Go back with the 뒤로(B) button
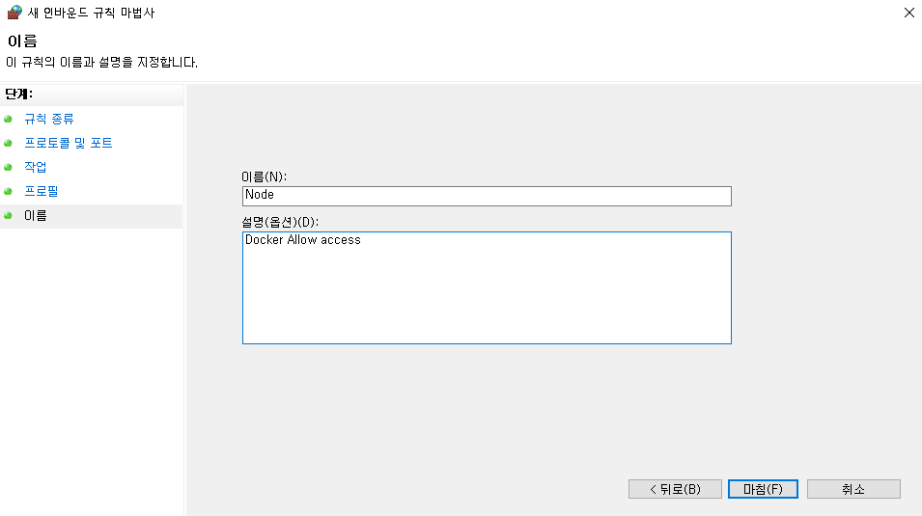922x516 pixels. (x=675, y=489)
